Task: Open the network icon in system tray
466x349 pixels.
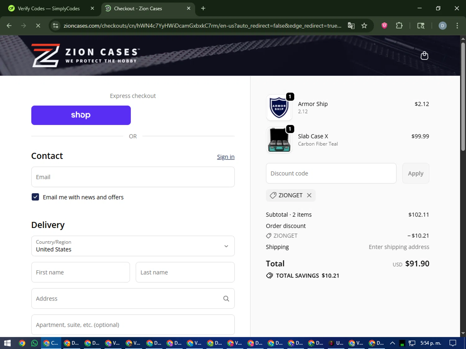Action: [x=412, y=343]
